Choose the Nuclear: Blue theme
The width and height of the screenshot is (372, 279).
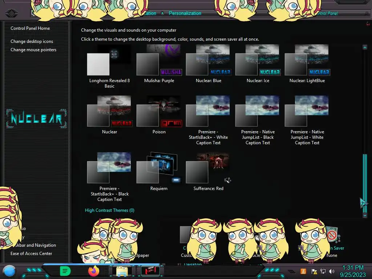[x=208, y=64]
